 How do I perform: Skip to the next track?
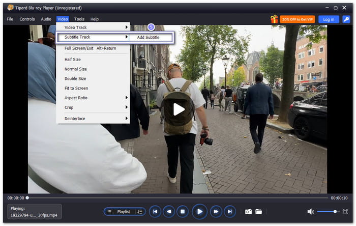[230, 212]
